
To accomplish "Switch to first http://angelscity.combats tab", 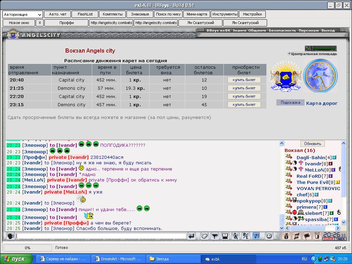I will [x=111, y=23].
